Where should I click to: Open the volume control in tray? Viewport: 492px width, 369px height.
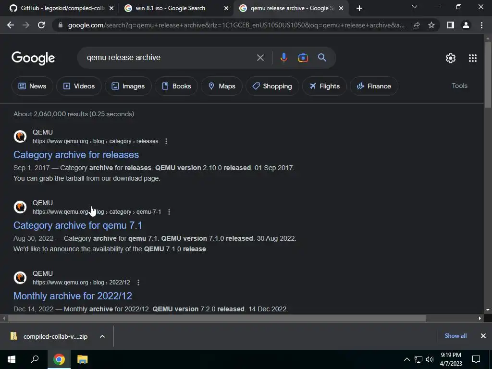(430, 359)
